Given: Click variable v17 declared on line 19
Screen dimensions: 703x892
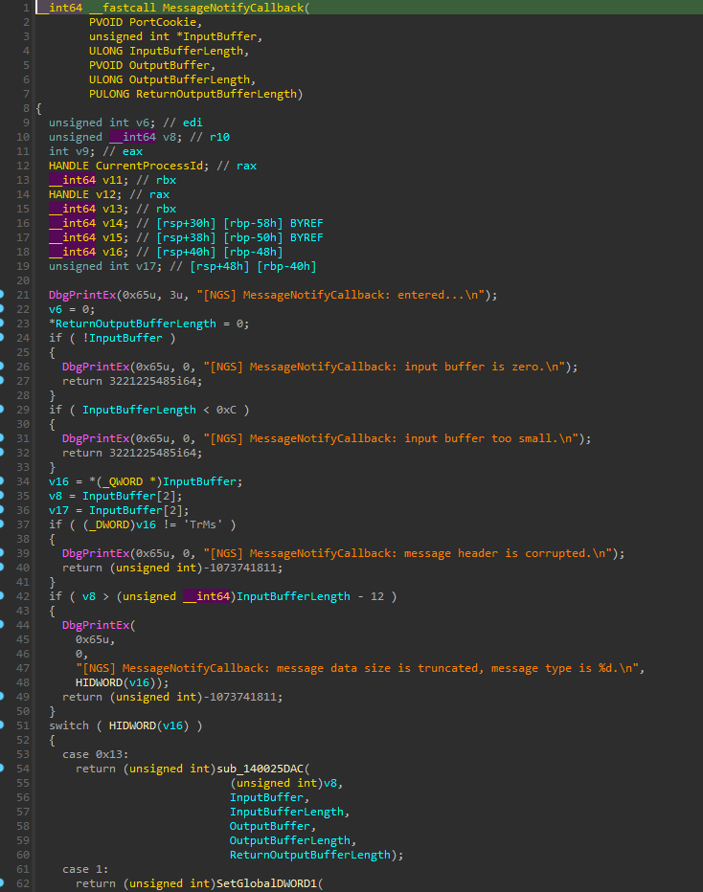Looking at the screenshot, I should 146,266.
